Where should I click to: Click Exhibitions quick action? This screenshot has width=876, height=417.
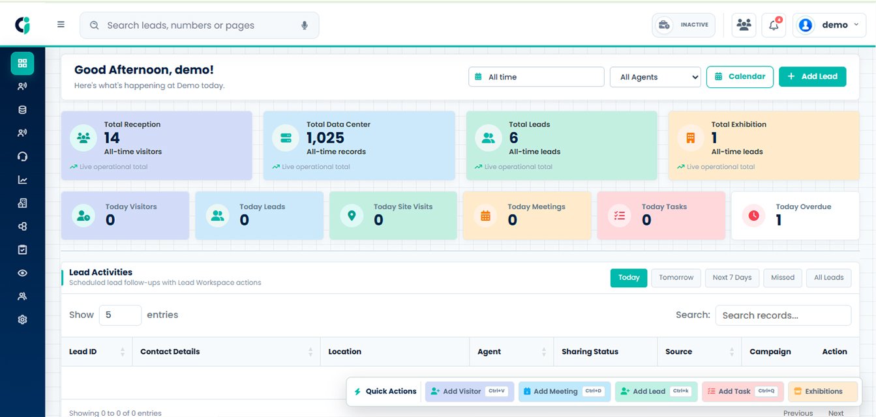[x=823, y=392]
